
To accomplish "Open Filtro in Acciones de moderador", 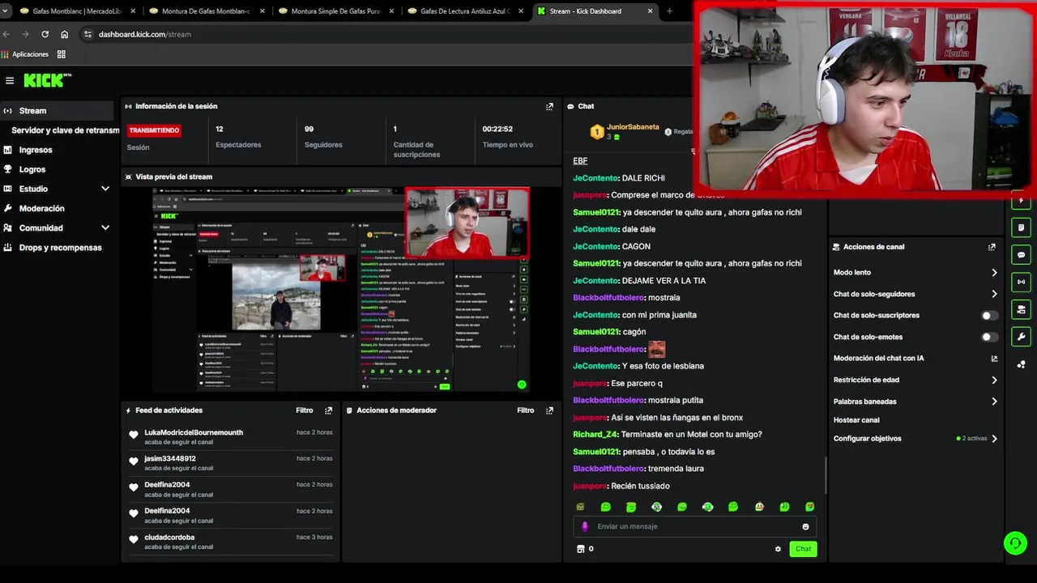I will 526,411.
